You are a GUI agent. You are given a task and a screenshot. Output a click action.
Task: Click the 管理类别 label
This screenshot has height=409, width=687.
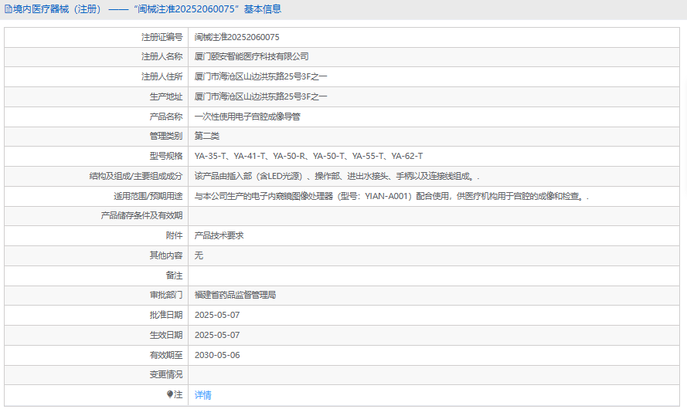tap(166, 136)
